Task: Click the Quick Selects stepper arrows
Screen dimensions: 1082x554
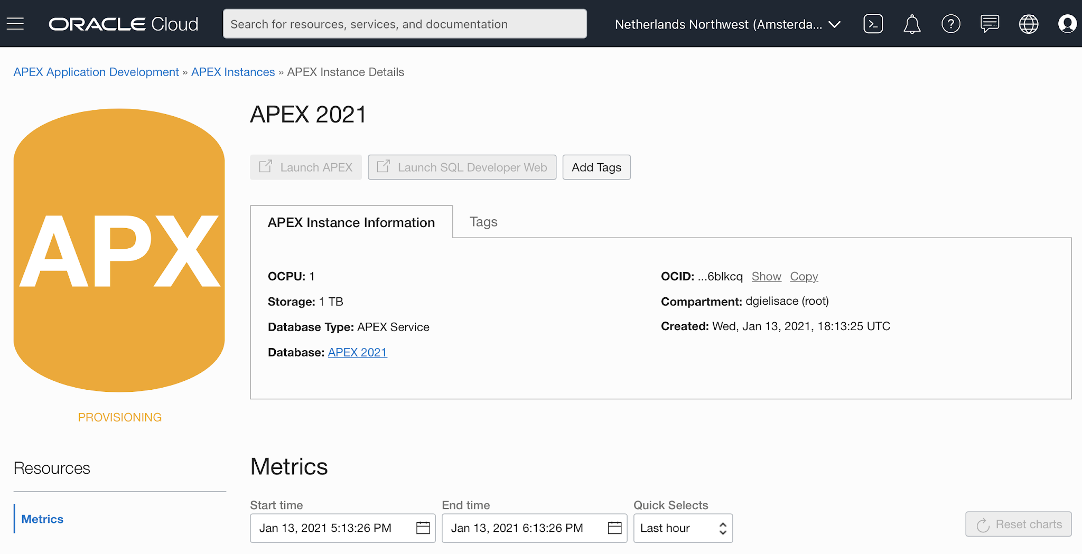Action: 722,528
